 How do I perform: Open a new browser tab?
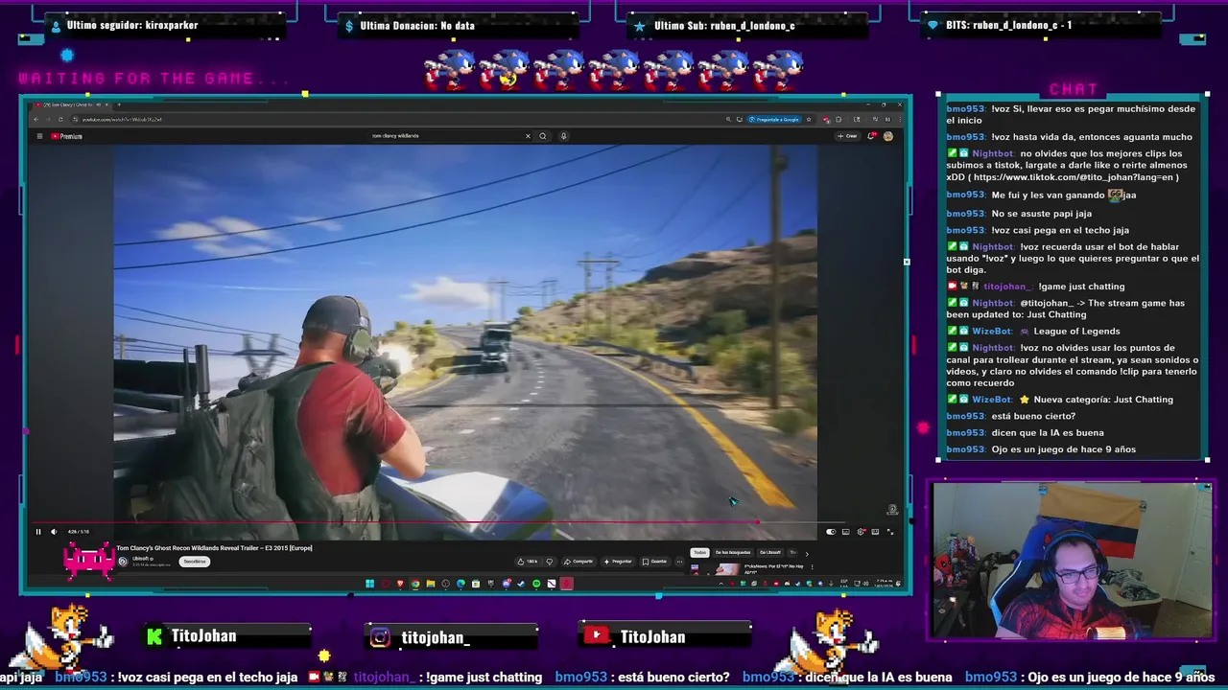tap(119, 104)
